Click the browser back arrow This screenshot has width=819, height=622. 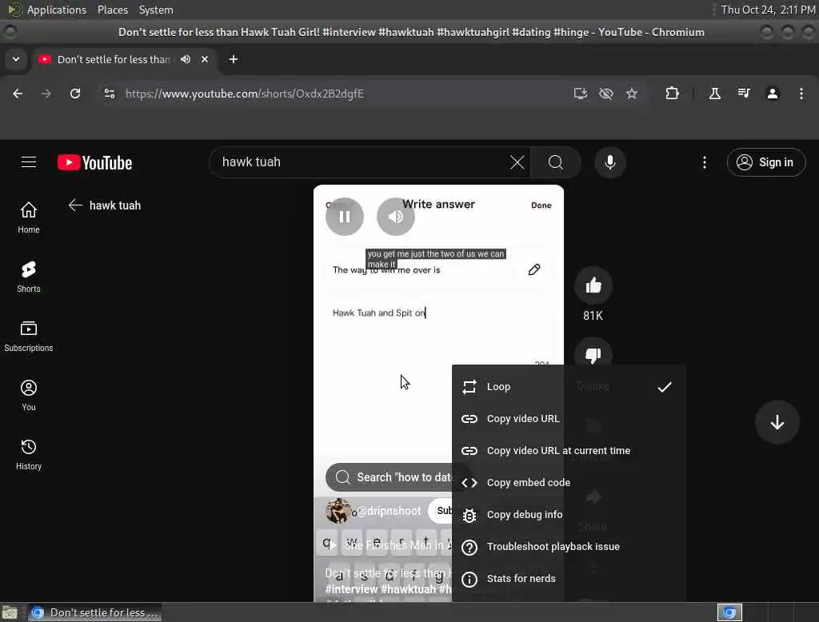[18, 94]
